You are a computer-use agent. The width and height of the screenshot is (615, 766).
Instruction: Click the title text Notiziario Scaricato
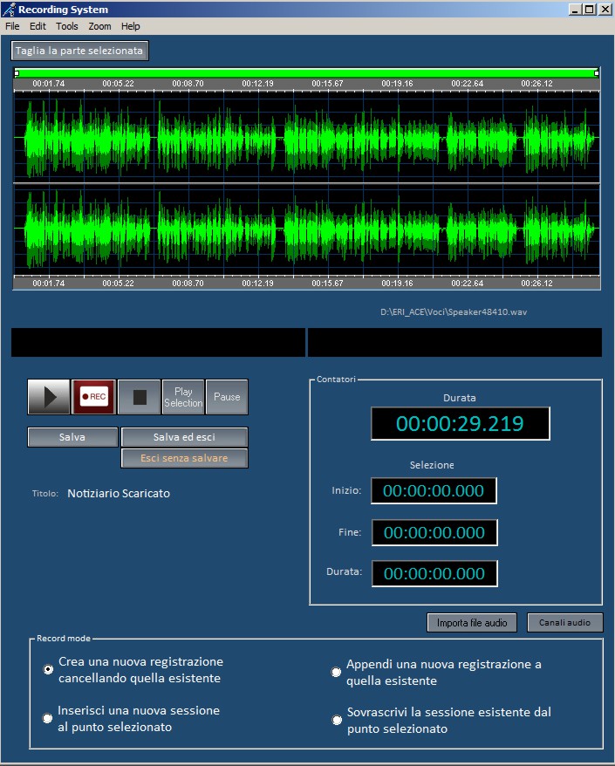pos(119,494)
